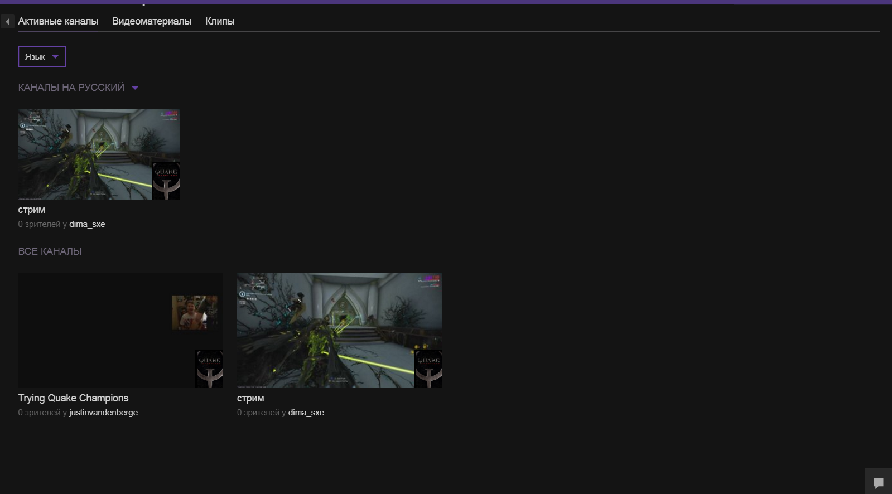The height and width of the screenshot is (494, 892).
Task: Click the Quake box art on the Trying Quake Champions card
Action: [209, 369]
